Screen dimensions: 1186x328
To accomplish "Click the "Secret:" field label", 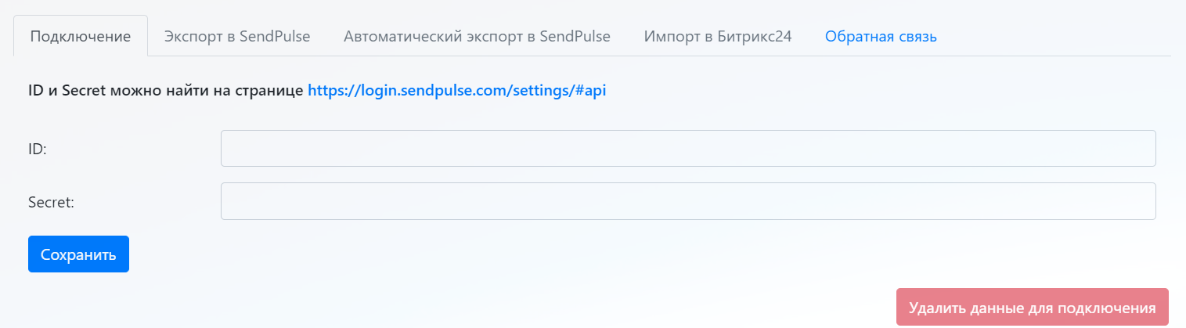I will pos(51,202).
